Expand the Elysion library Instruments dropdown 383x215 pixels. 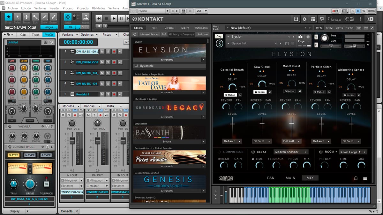tap(204, 60)
